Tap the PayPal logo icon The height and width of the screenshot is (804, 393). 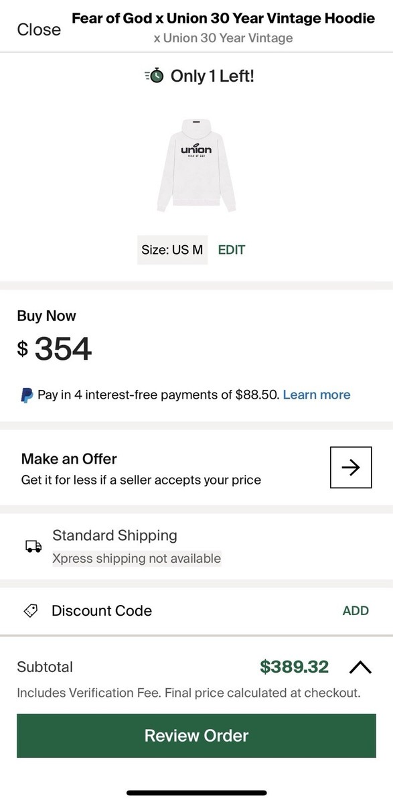[26, 395]
